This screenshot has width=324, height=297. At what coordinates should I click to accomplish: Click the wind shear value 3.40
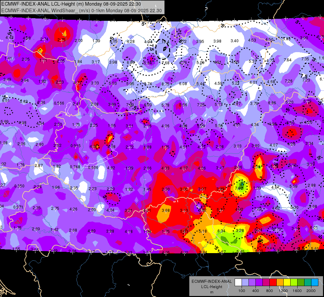click(x=235, y=41)
